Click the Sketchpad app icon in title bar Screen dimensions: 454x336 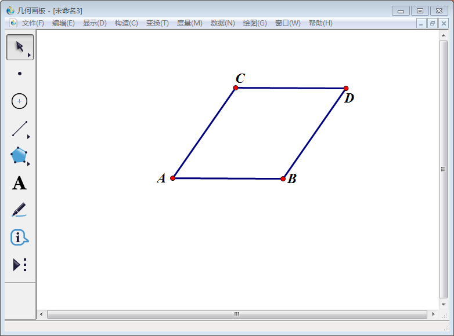click(10, 10)
